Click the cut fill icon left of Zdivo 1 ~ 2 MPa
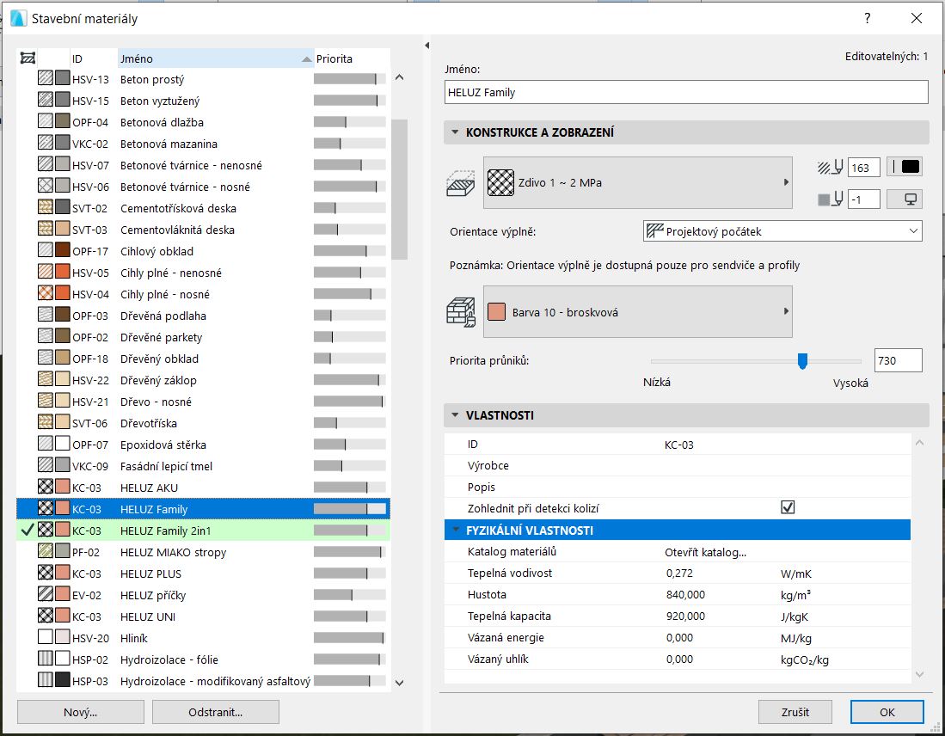Screen dimensions: 945x736 point(500,182)
